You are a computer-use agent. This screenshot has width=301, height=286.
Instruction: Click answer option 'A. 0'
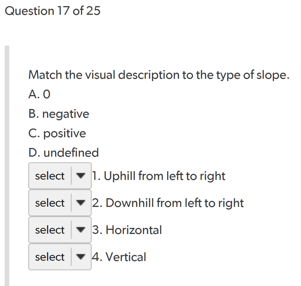(39, 94)
